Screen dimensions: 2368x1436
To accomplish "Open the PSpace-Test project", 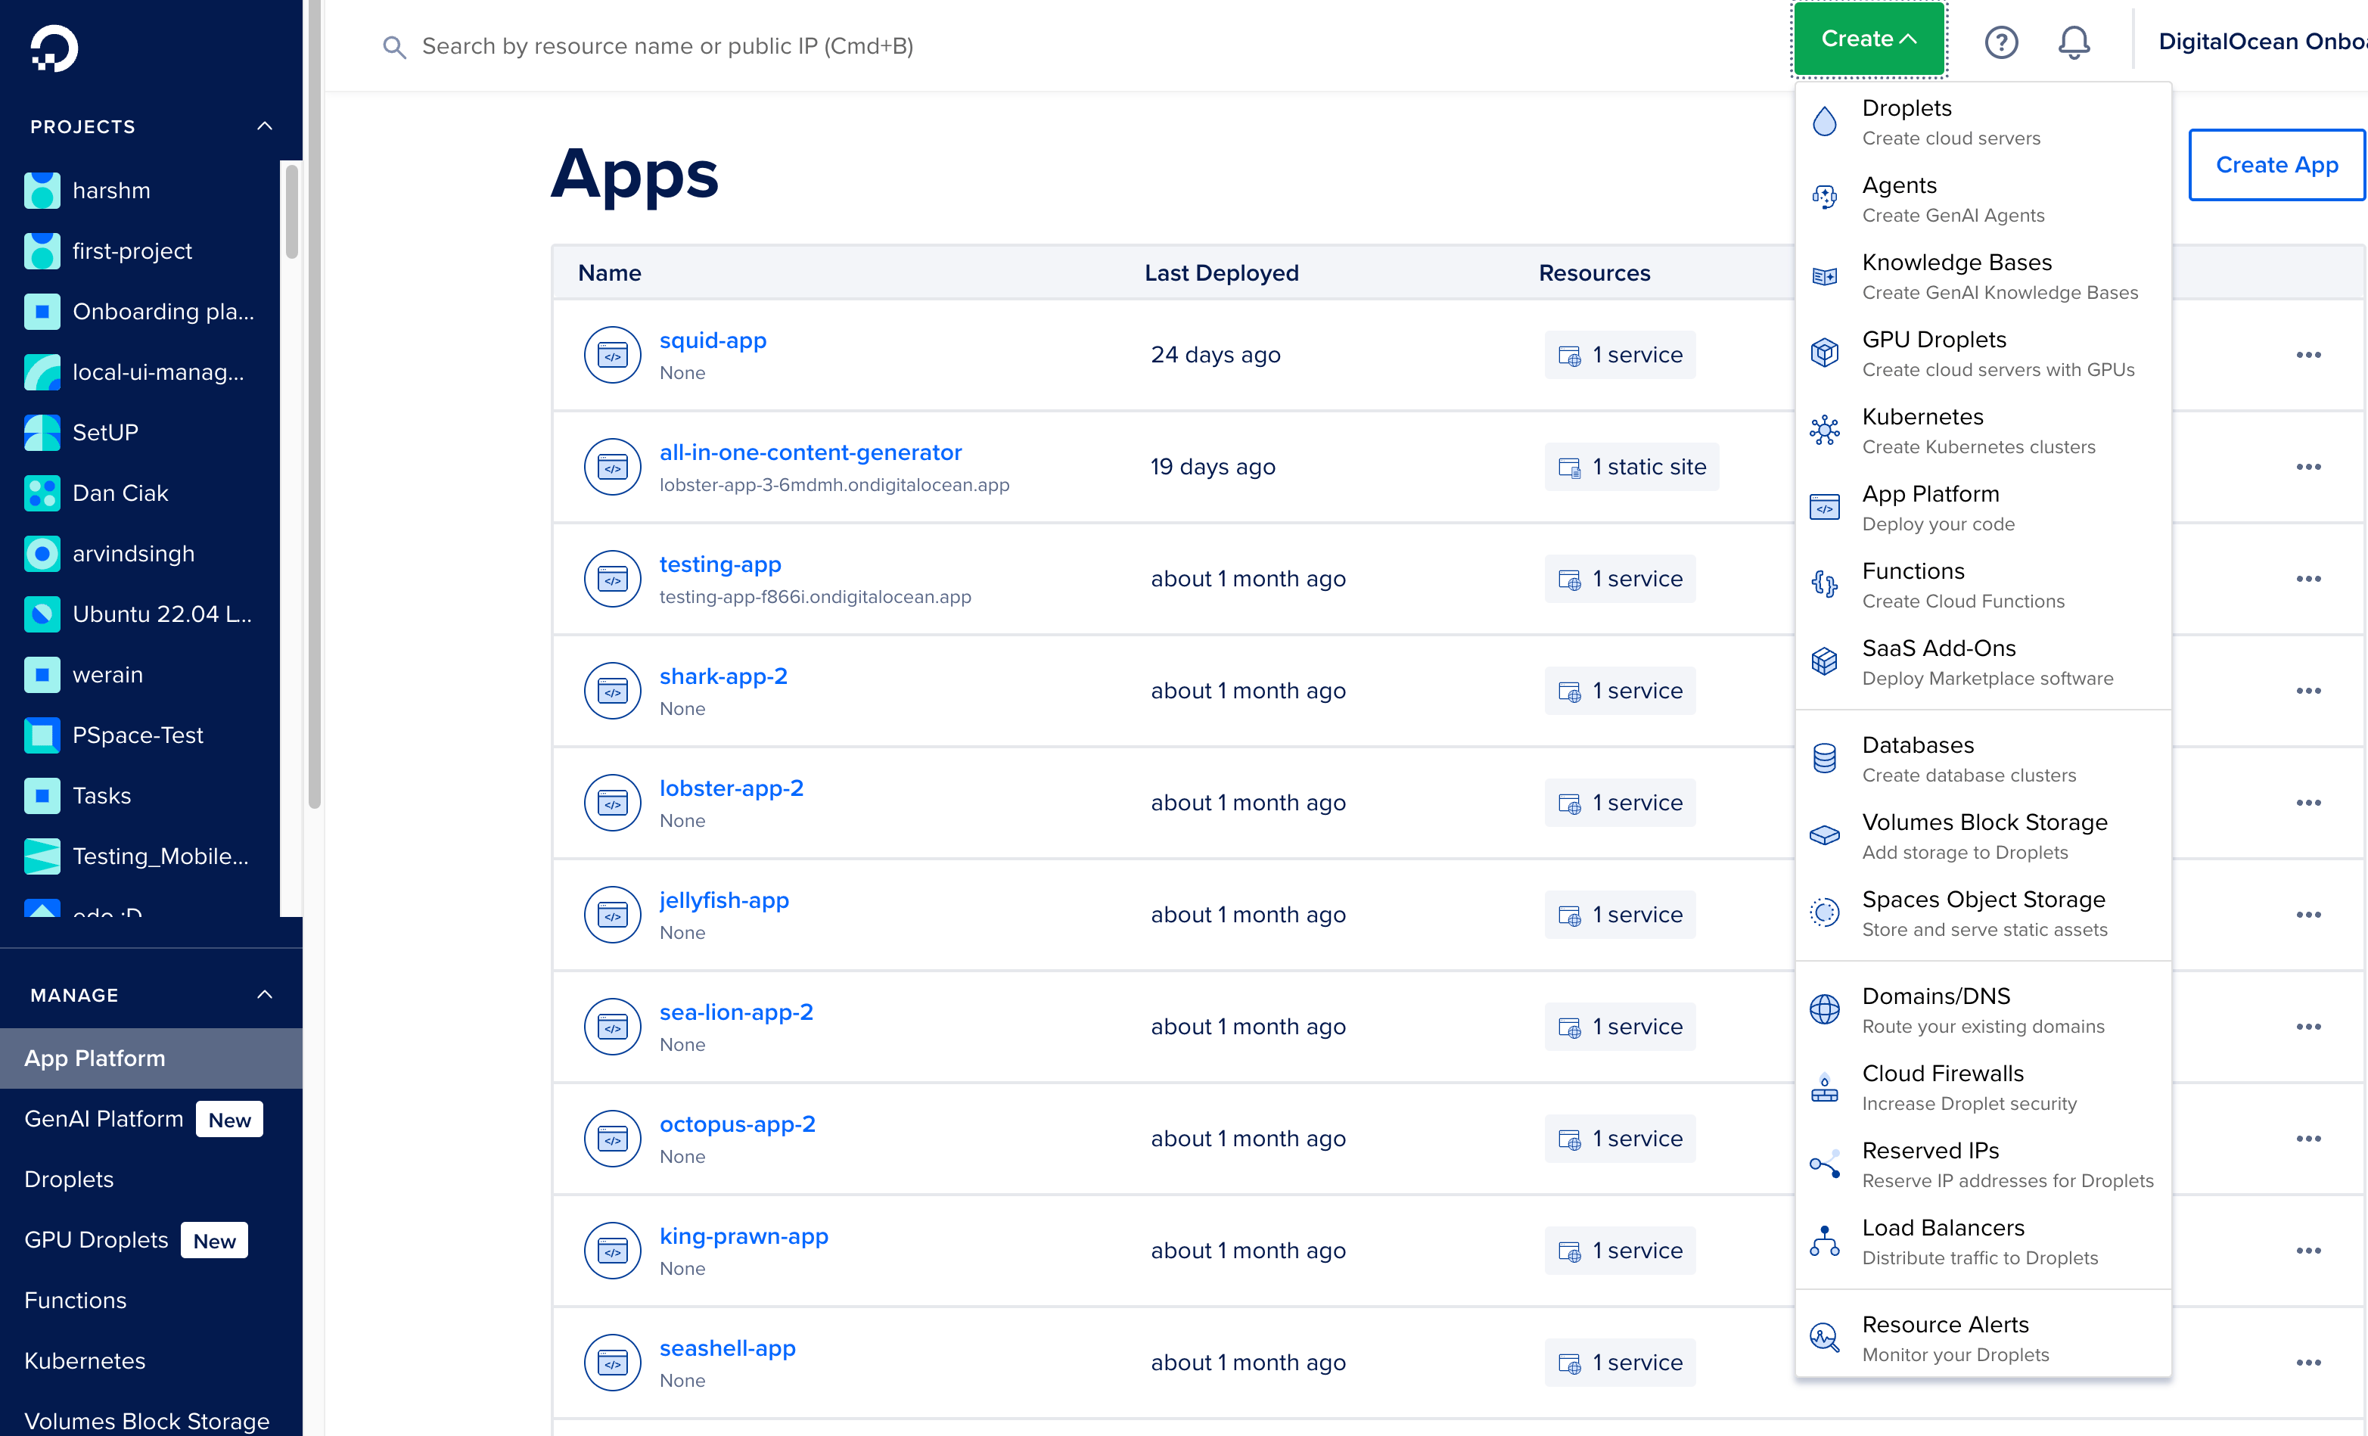I will pyautogui.click(x=139, y=735).
